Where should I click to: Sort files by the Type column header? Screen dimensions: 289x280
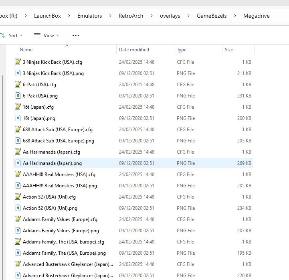pos(182,50)
